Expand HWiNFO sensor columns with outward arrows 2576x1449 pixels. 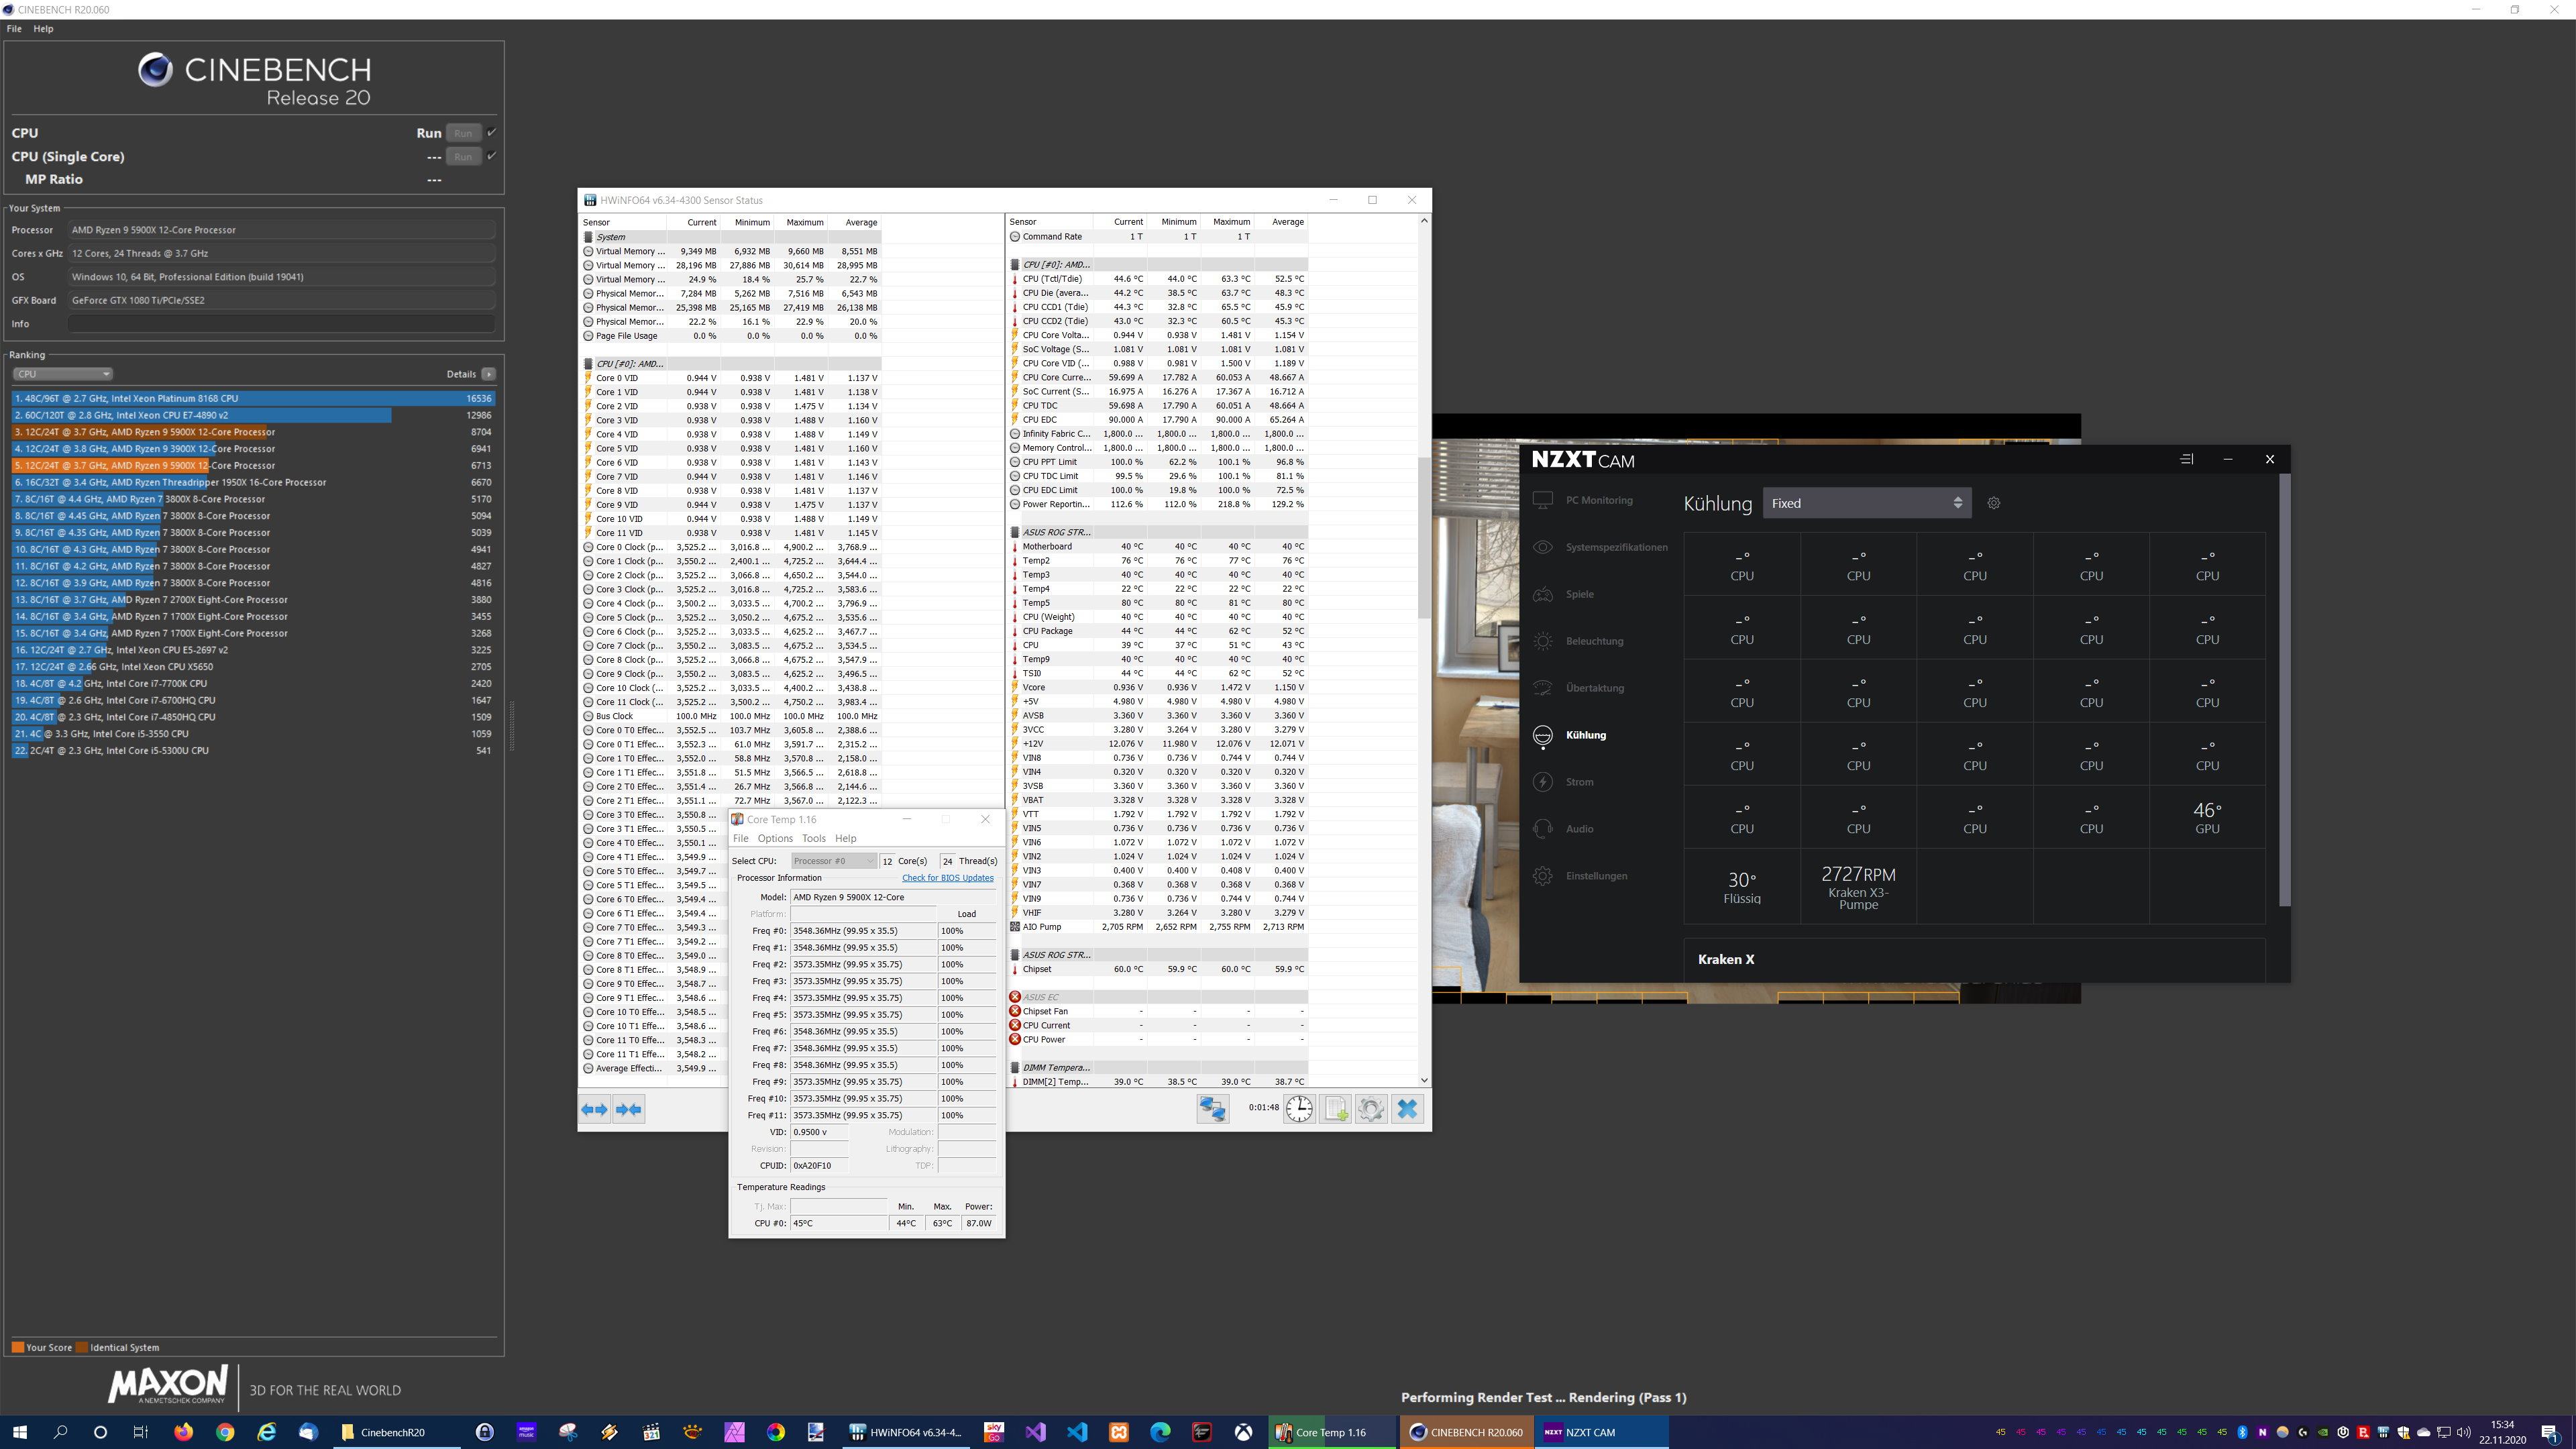[x=595, y=1109]
